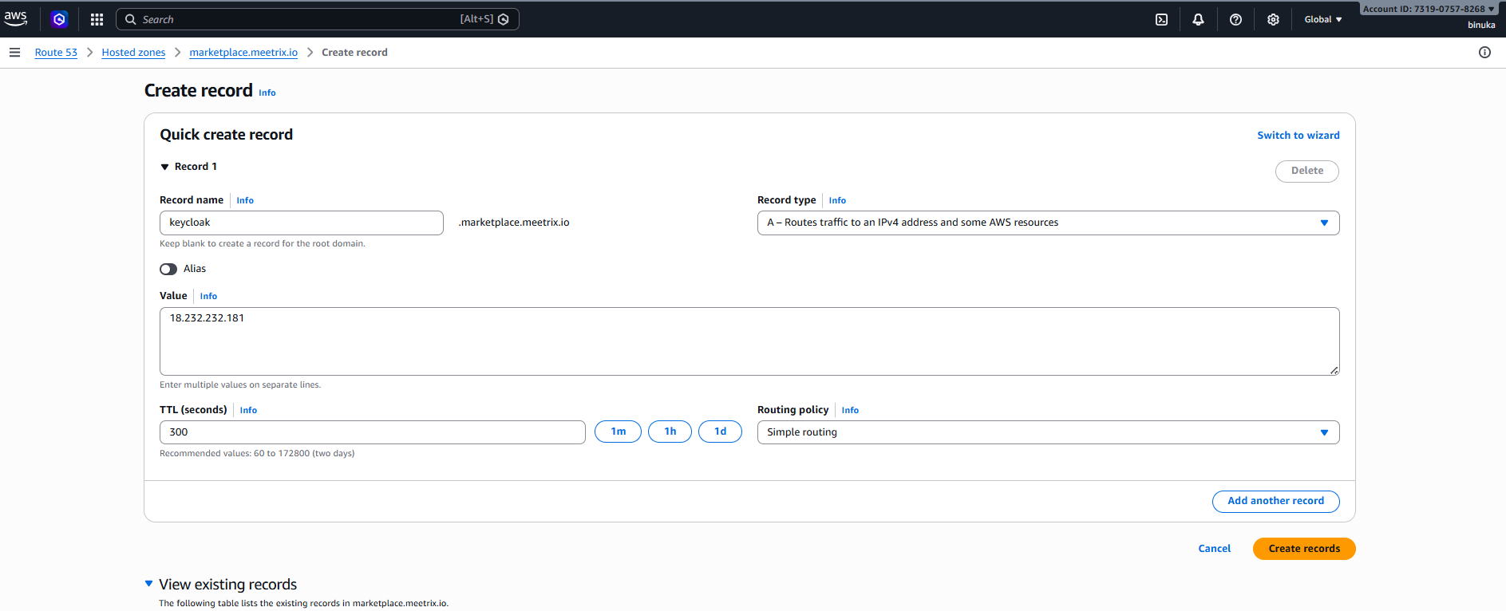Image resolution: width=1506 pixels, height=611 pixels.
Task: Click Create records button
Action: point(1304,549)
